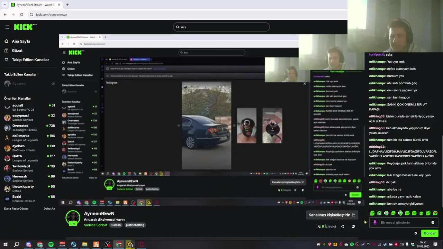Focus the Ara search box
The image size is (443, 249).
coord(221,27)
